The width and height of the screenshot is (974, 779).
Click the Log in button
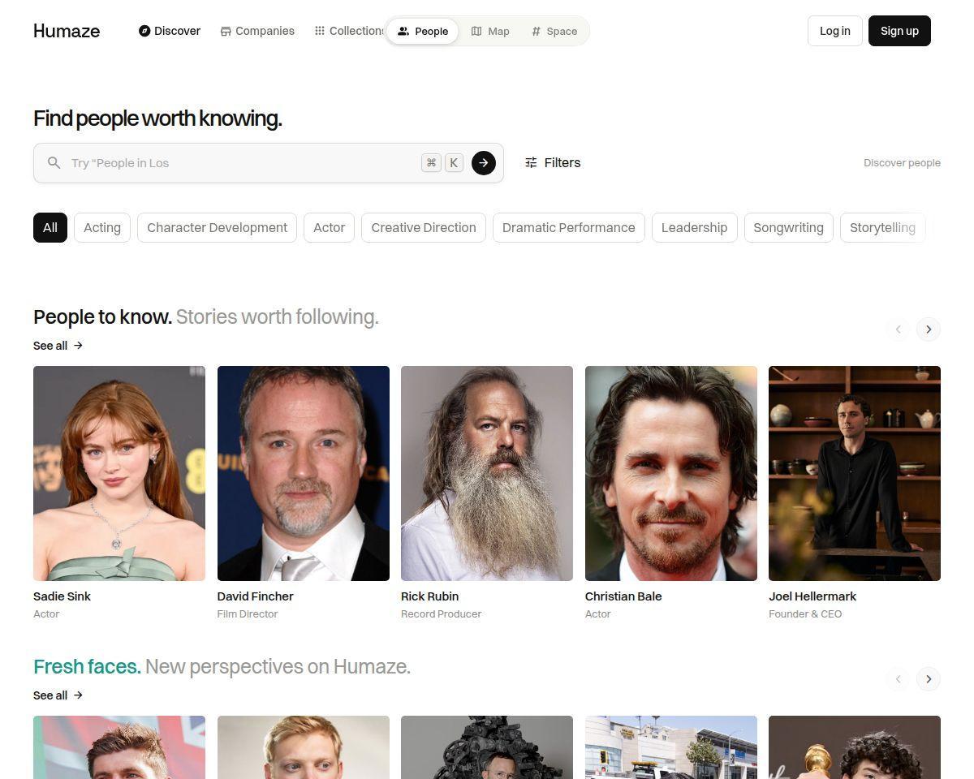[834, 31]
